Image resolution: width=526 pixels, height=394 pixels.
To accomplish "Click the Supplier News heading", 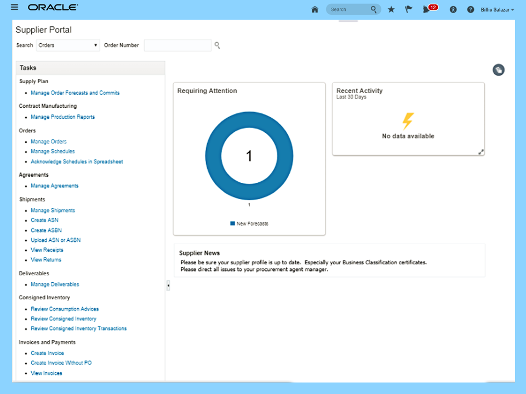I will 199,253.
